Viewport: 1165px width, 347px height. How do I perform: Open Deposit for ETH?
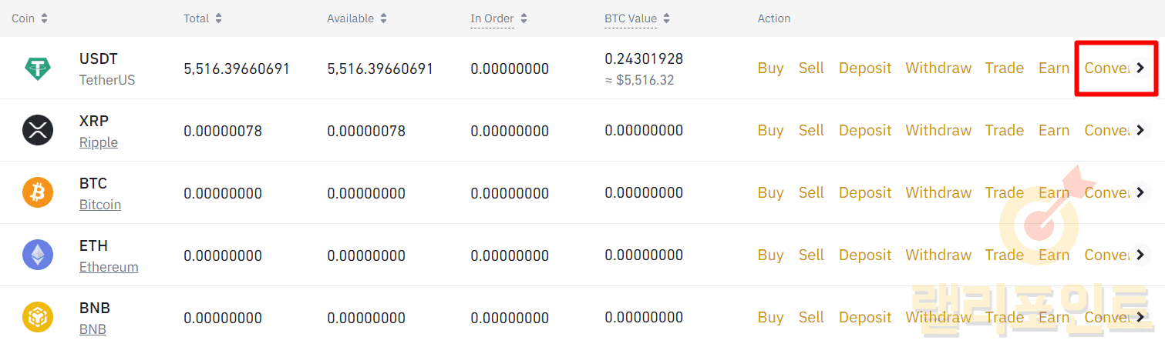(x=865, y=255)
